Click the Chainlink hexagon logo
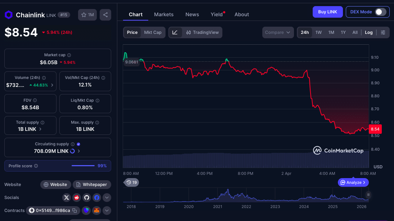The width and height of the screenshot is (394, 221). click(9, 15)
